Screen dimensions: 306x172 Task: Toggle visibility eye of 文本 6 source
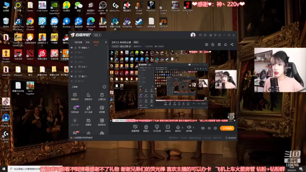point(72,57)
